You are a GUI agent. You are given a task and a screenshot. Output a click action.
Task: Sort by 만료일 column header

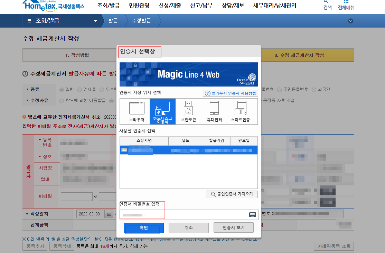(x=244, y=141)
